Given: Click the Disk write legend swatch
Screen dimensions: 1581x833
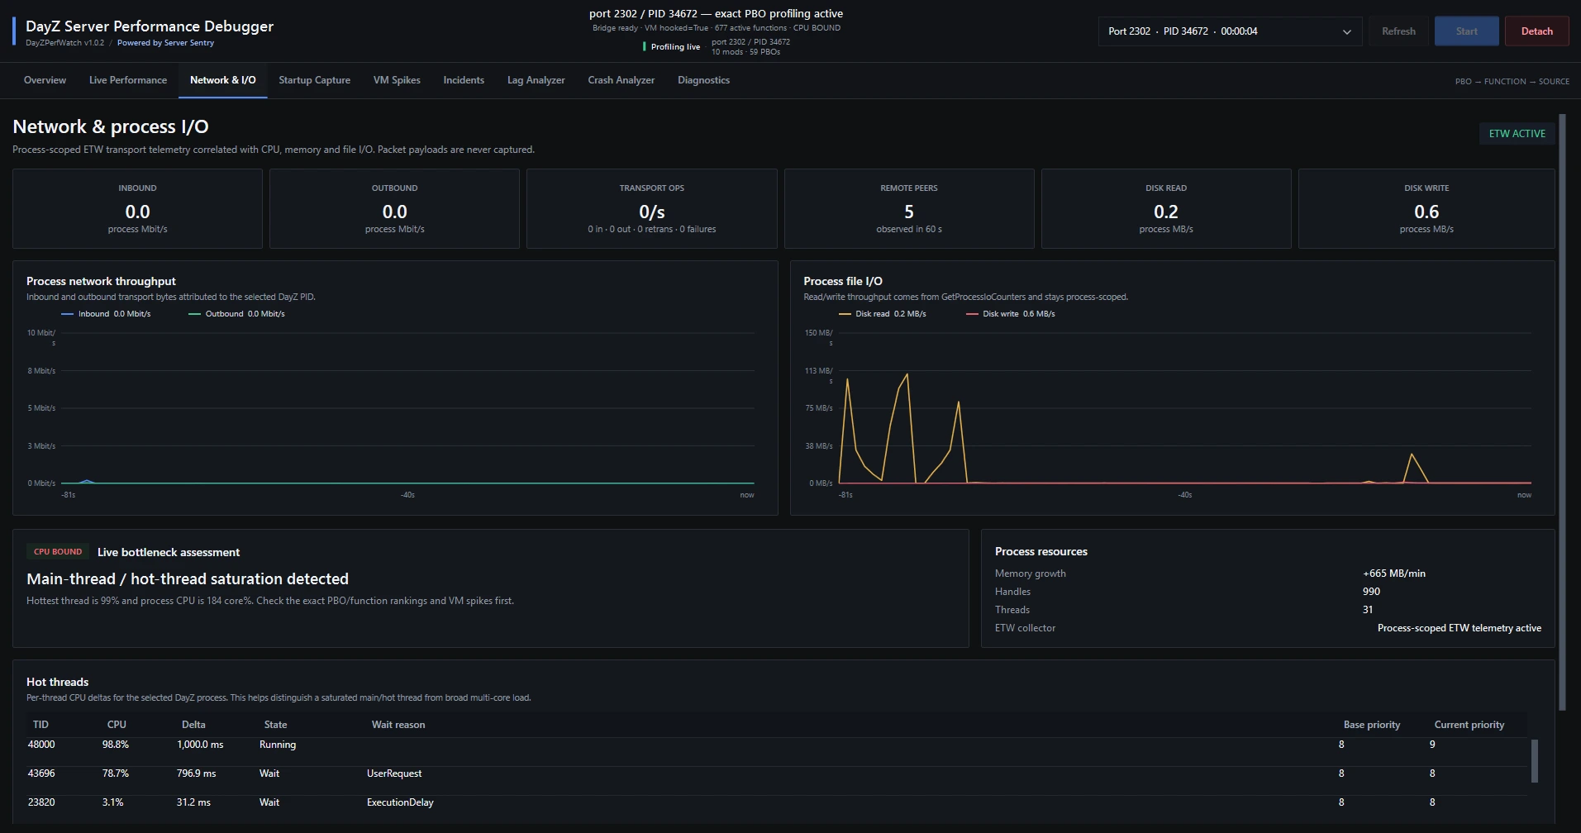Looking at the screenshot, I should pyautogui.click(x=972, y=314).
